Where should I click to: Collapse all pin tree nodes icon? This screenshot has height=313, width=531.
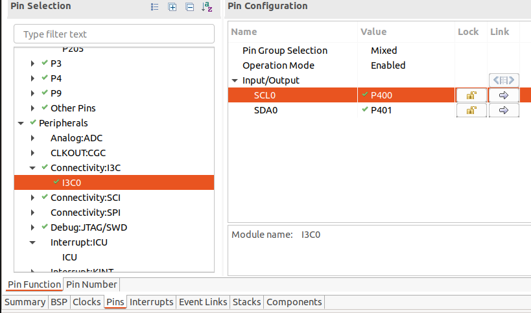[x=189, y=7]
